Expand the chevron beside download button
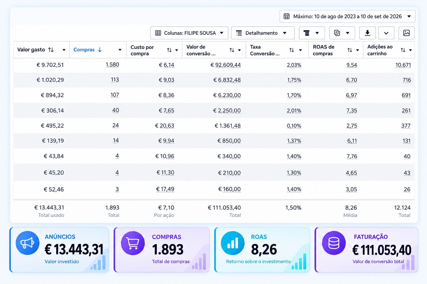Screen dimensions: 427x284 [x=386, y=33]
